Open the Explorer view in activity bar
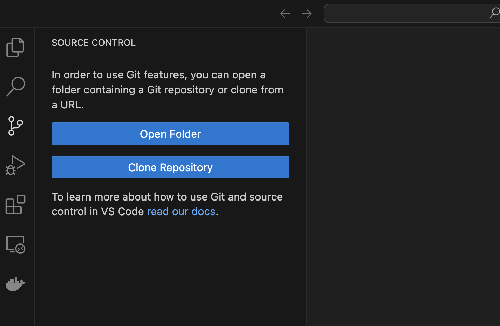The height and width of the screenshot is (326, 500). pyautogui.click(x=15, y=47)
